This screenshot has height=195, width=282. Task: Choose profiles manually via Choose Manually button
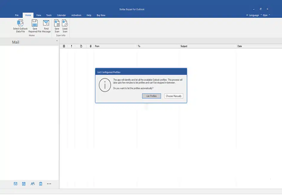174,96
